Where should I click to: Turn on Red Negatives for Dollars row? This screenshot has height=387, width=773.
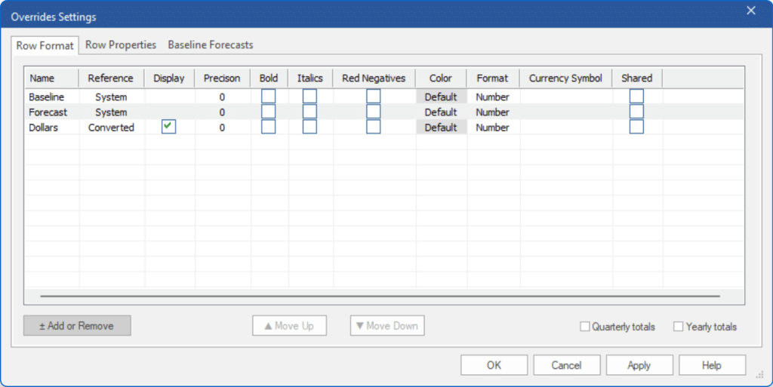coord(374,127)
